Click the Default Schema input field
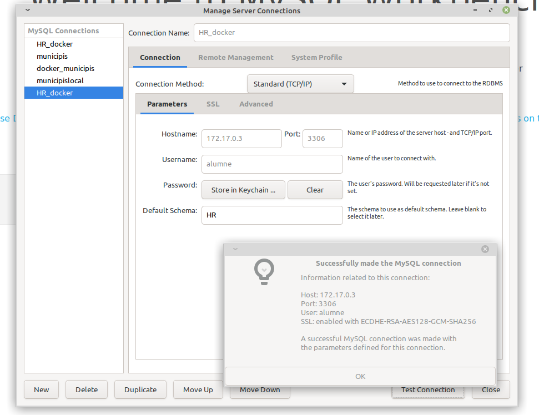 pos(271,215)
